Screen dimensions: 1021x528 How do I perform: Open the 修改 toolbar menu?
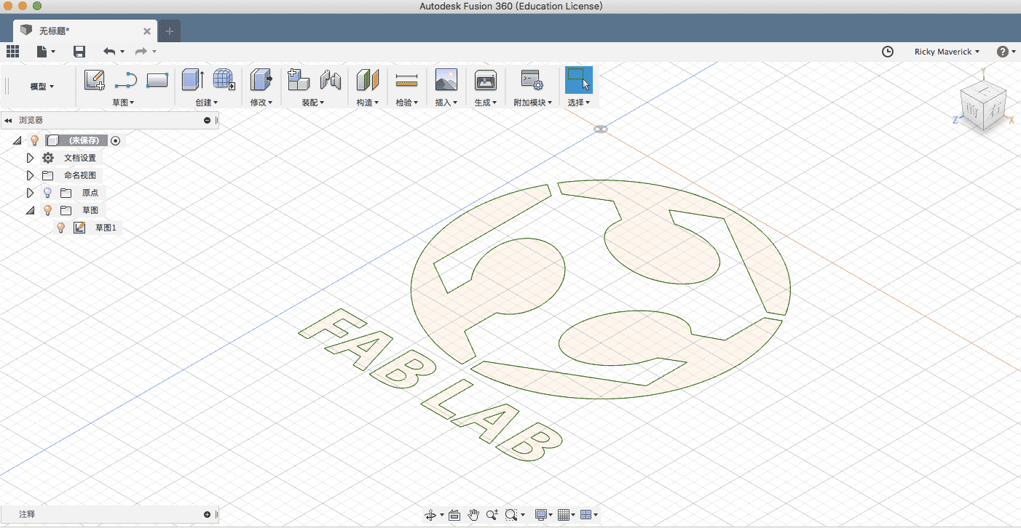click(261, 103)
